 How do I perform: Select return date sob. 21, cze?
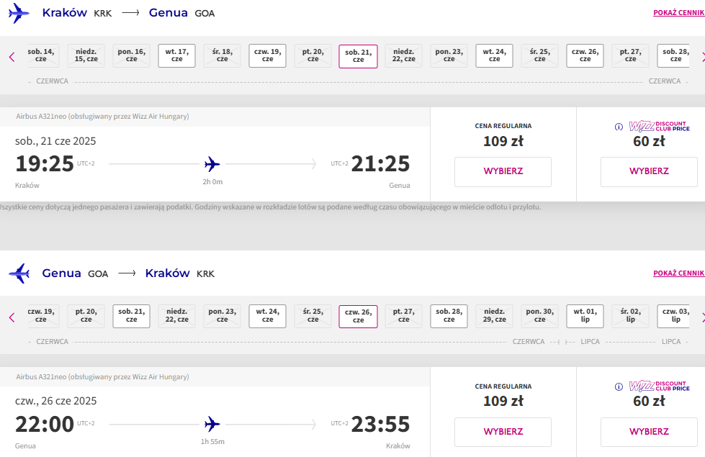pyautogui.click(x=131, y=316)
